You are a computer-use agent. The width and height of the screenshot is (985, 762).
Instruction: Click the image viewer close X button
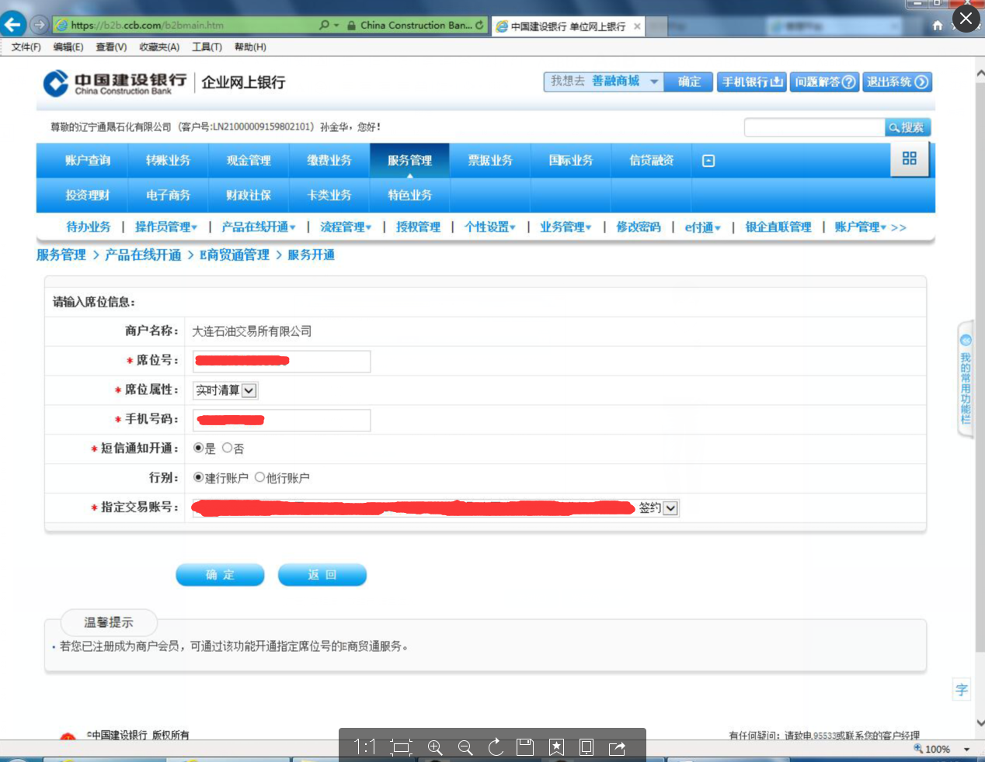[966, 19]
